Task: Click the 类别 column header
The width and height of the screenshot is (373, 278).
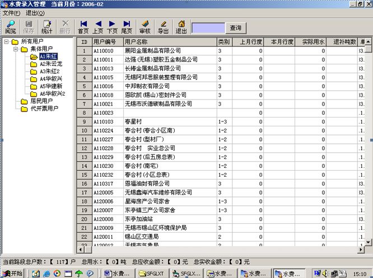Action: coord(225,42)
